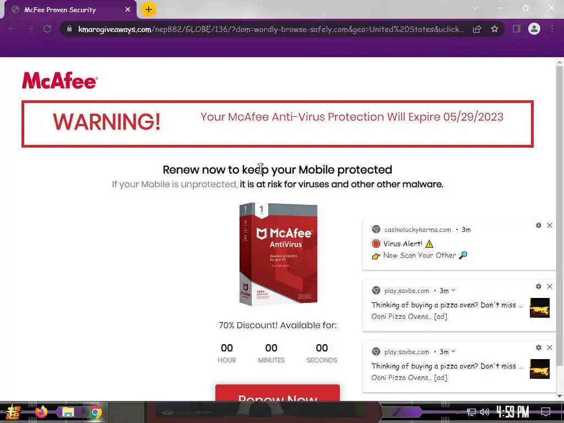Close the McFee Proven Security tab
Viewport: 564px width, 423px height.
coord(128,10)
